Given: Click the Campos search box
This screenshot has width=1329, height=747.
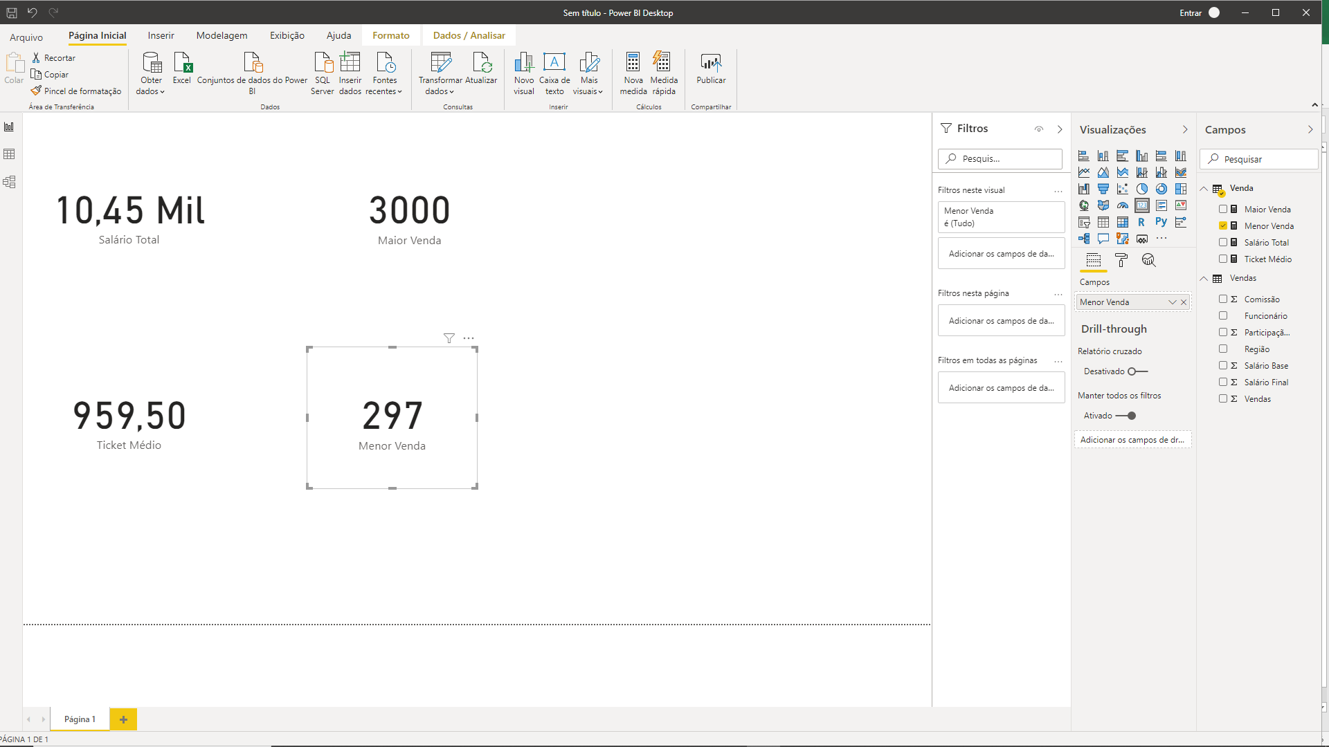Looking at the screenshot, I should 1258,159.
